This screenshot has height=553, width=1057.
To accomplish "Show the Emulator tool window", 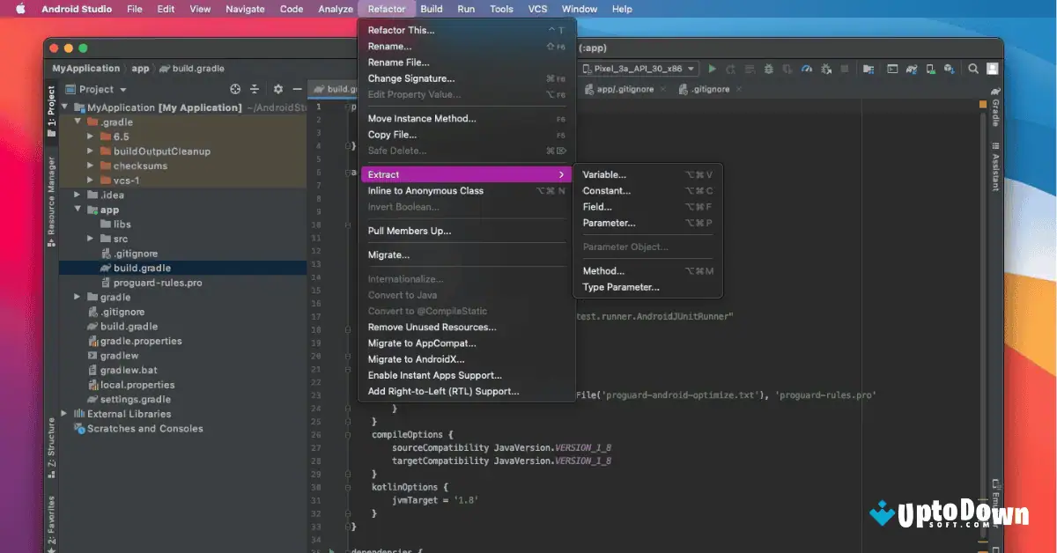I will coord(998,502).
